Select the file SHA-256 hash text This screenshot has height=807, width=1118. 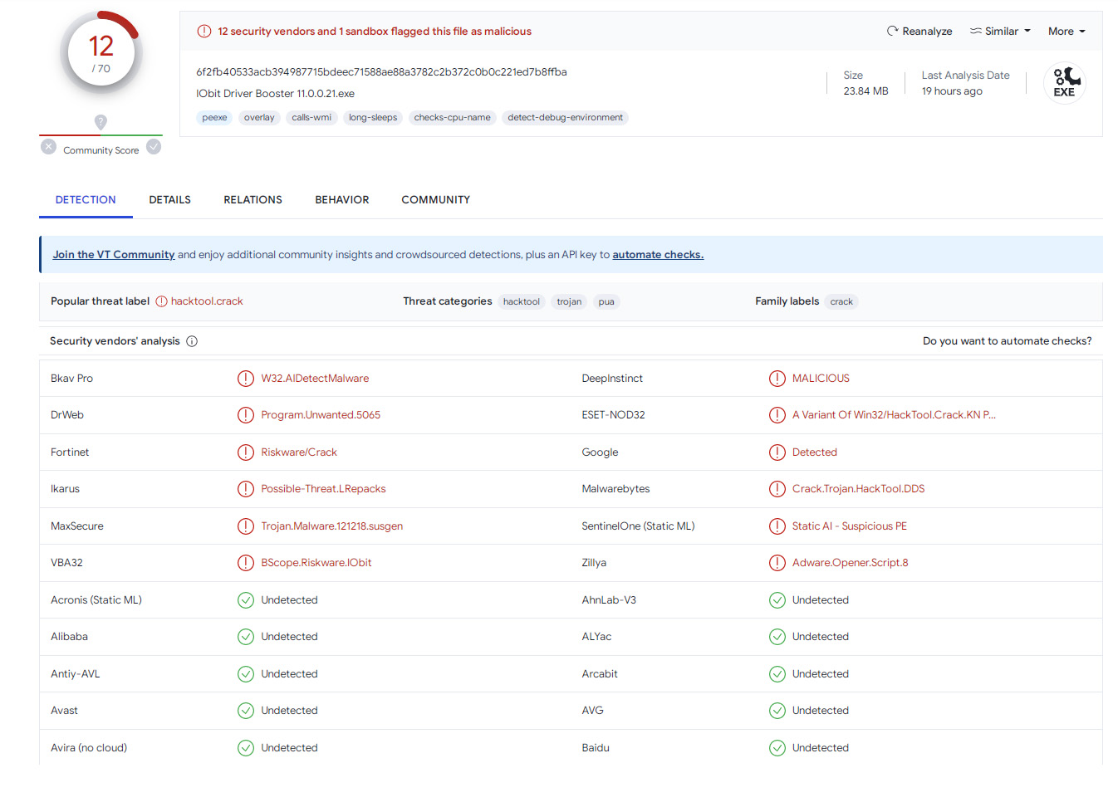click(381, 72)
